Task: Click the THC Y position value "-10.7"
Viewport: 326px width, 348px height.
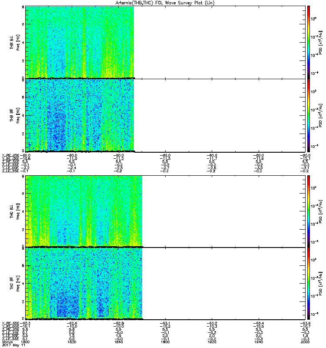Action: click(x=305, y=327)
